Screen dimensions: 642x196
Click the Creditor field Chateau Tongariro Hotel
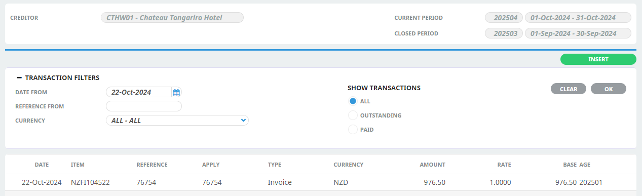172,18
